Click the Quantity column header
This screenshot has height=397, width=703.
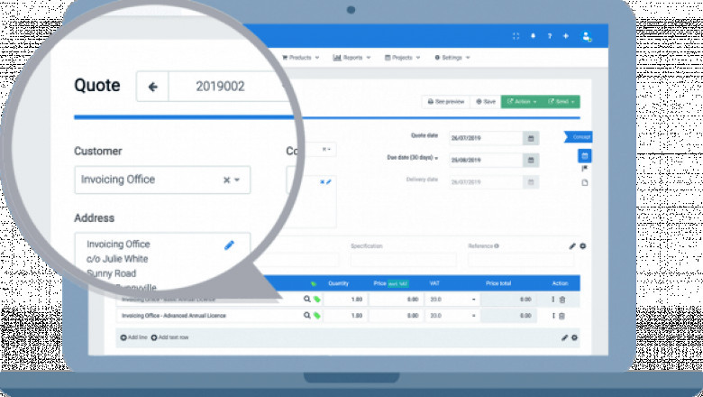tap(338, 283)
